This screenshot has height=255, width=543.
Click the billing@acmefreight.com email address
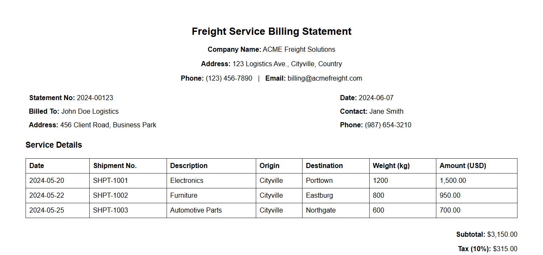click(x=325, y=78)
